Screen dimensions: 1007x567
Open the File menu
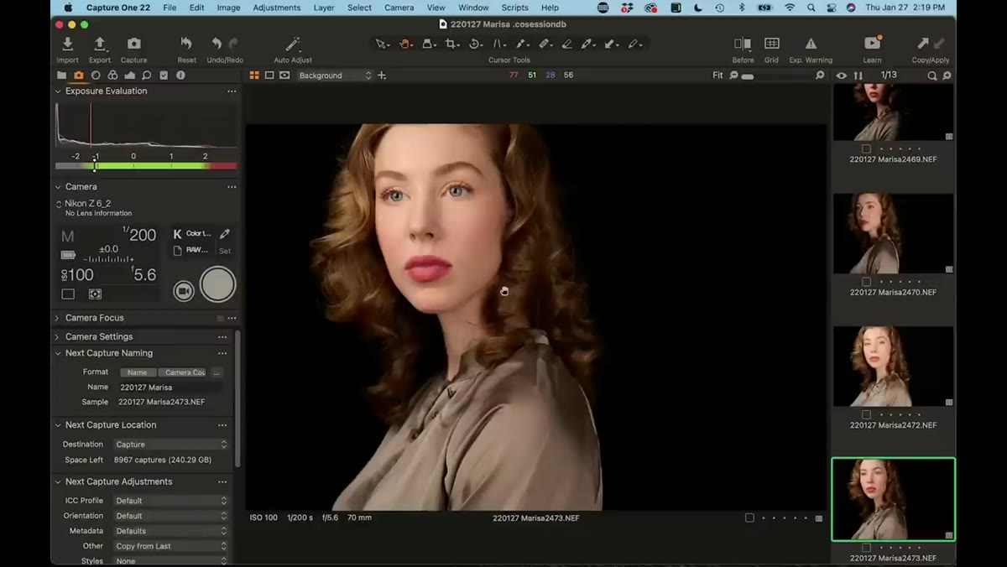(170, 8)
